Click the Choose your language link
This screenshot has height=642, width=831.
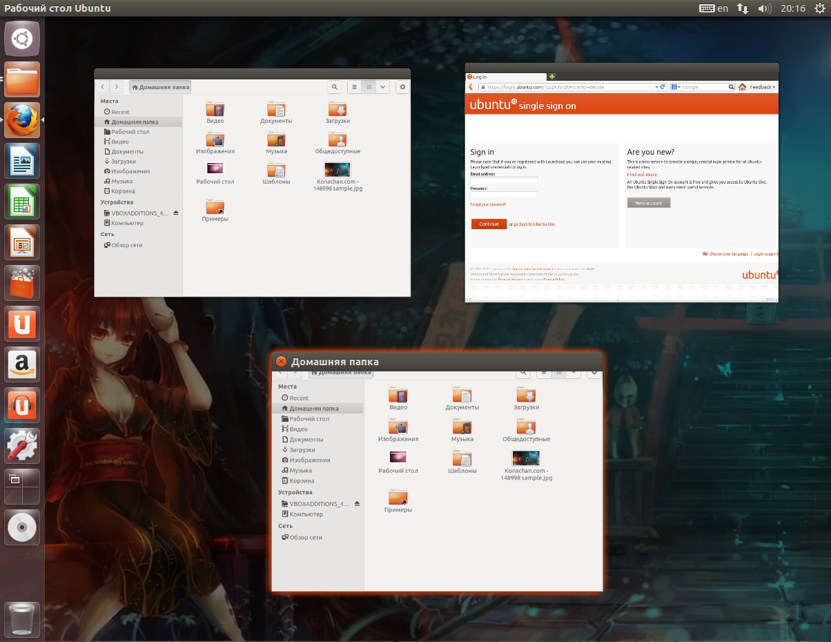click(728, 254)
